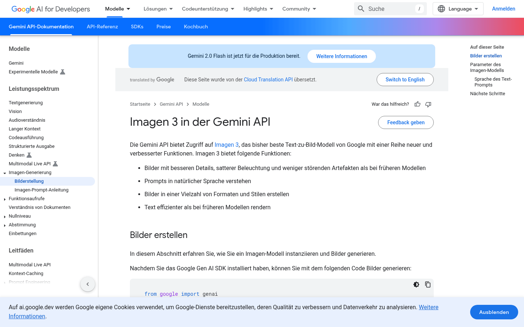This screenshot has width=524, height=327.
Task: Click the Feedback geben button
Action: click(x=406, y=122)
